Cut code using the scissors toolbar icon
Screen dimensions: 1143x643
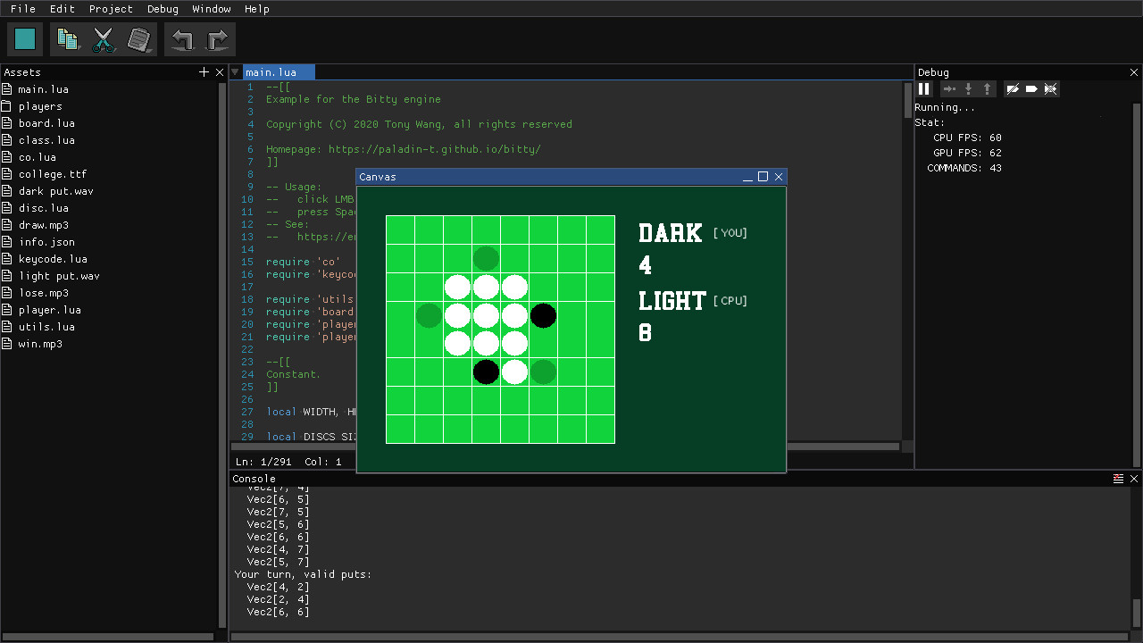(x=104, y=38)
